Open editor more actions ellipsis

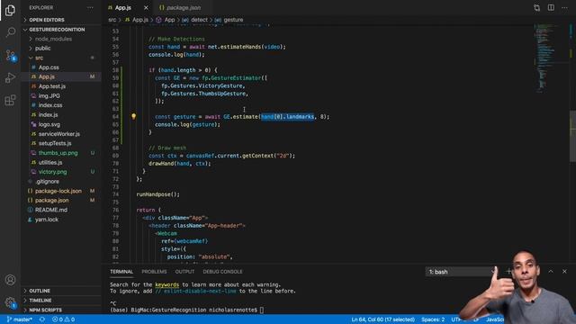pos(564,8)
